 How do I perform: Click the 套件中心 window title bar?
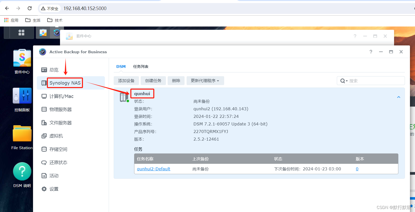point(227,36)
